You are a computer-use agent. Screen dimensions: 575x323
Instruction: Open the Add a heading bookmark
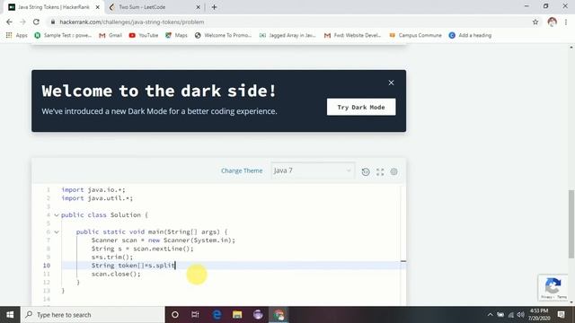[x=470, y=35]
